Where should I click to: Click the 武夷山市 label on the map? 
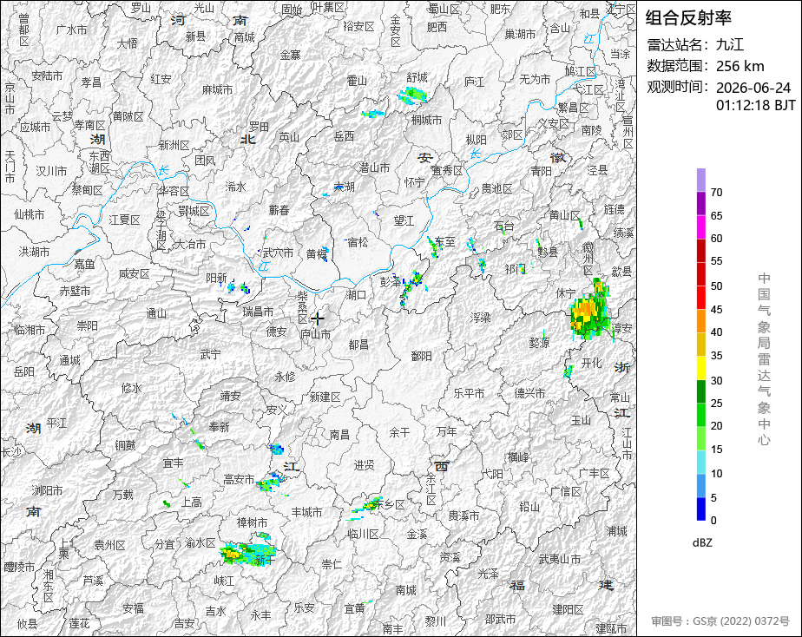[x=560, y=559]
